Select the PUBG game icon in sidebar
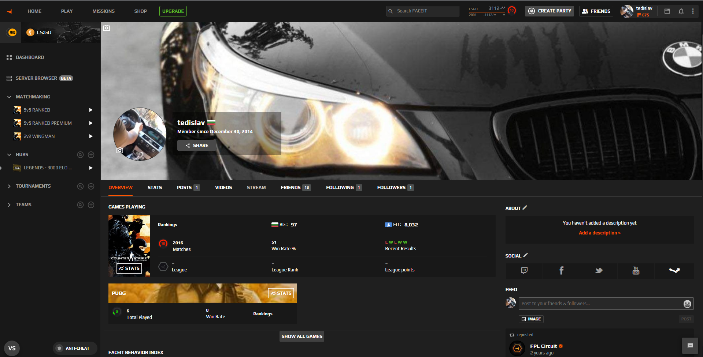Image resolution: width=703 pixels, height=357 pixels. point(12,33)
